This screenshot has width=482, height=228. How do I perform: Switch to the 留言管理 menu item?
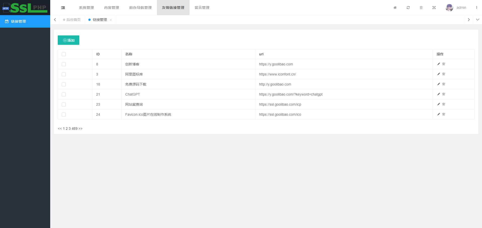click(x=202, y=8)
